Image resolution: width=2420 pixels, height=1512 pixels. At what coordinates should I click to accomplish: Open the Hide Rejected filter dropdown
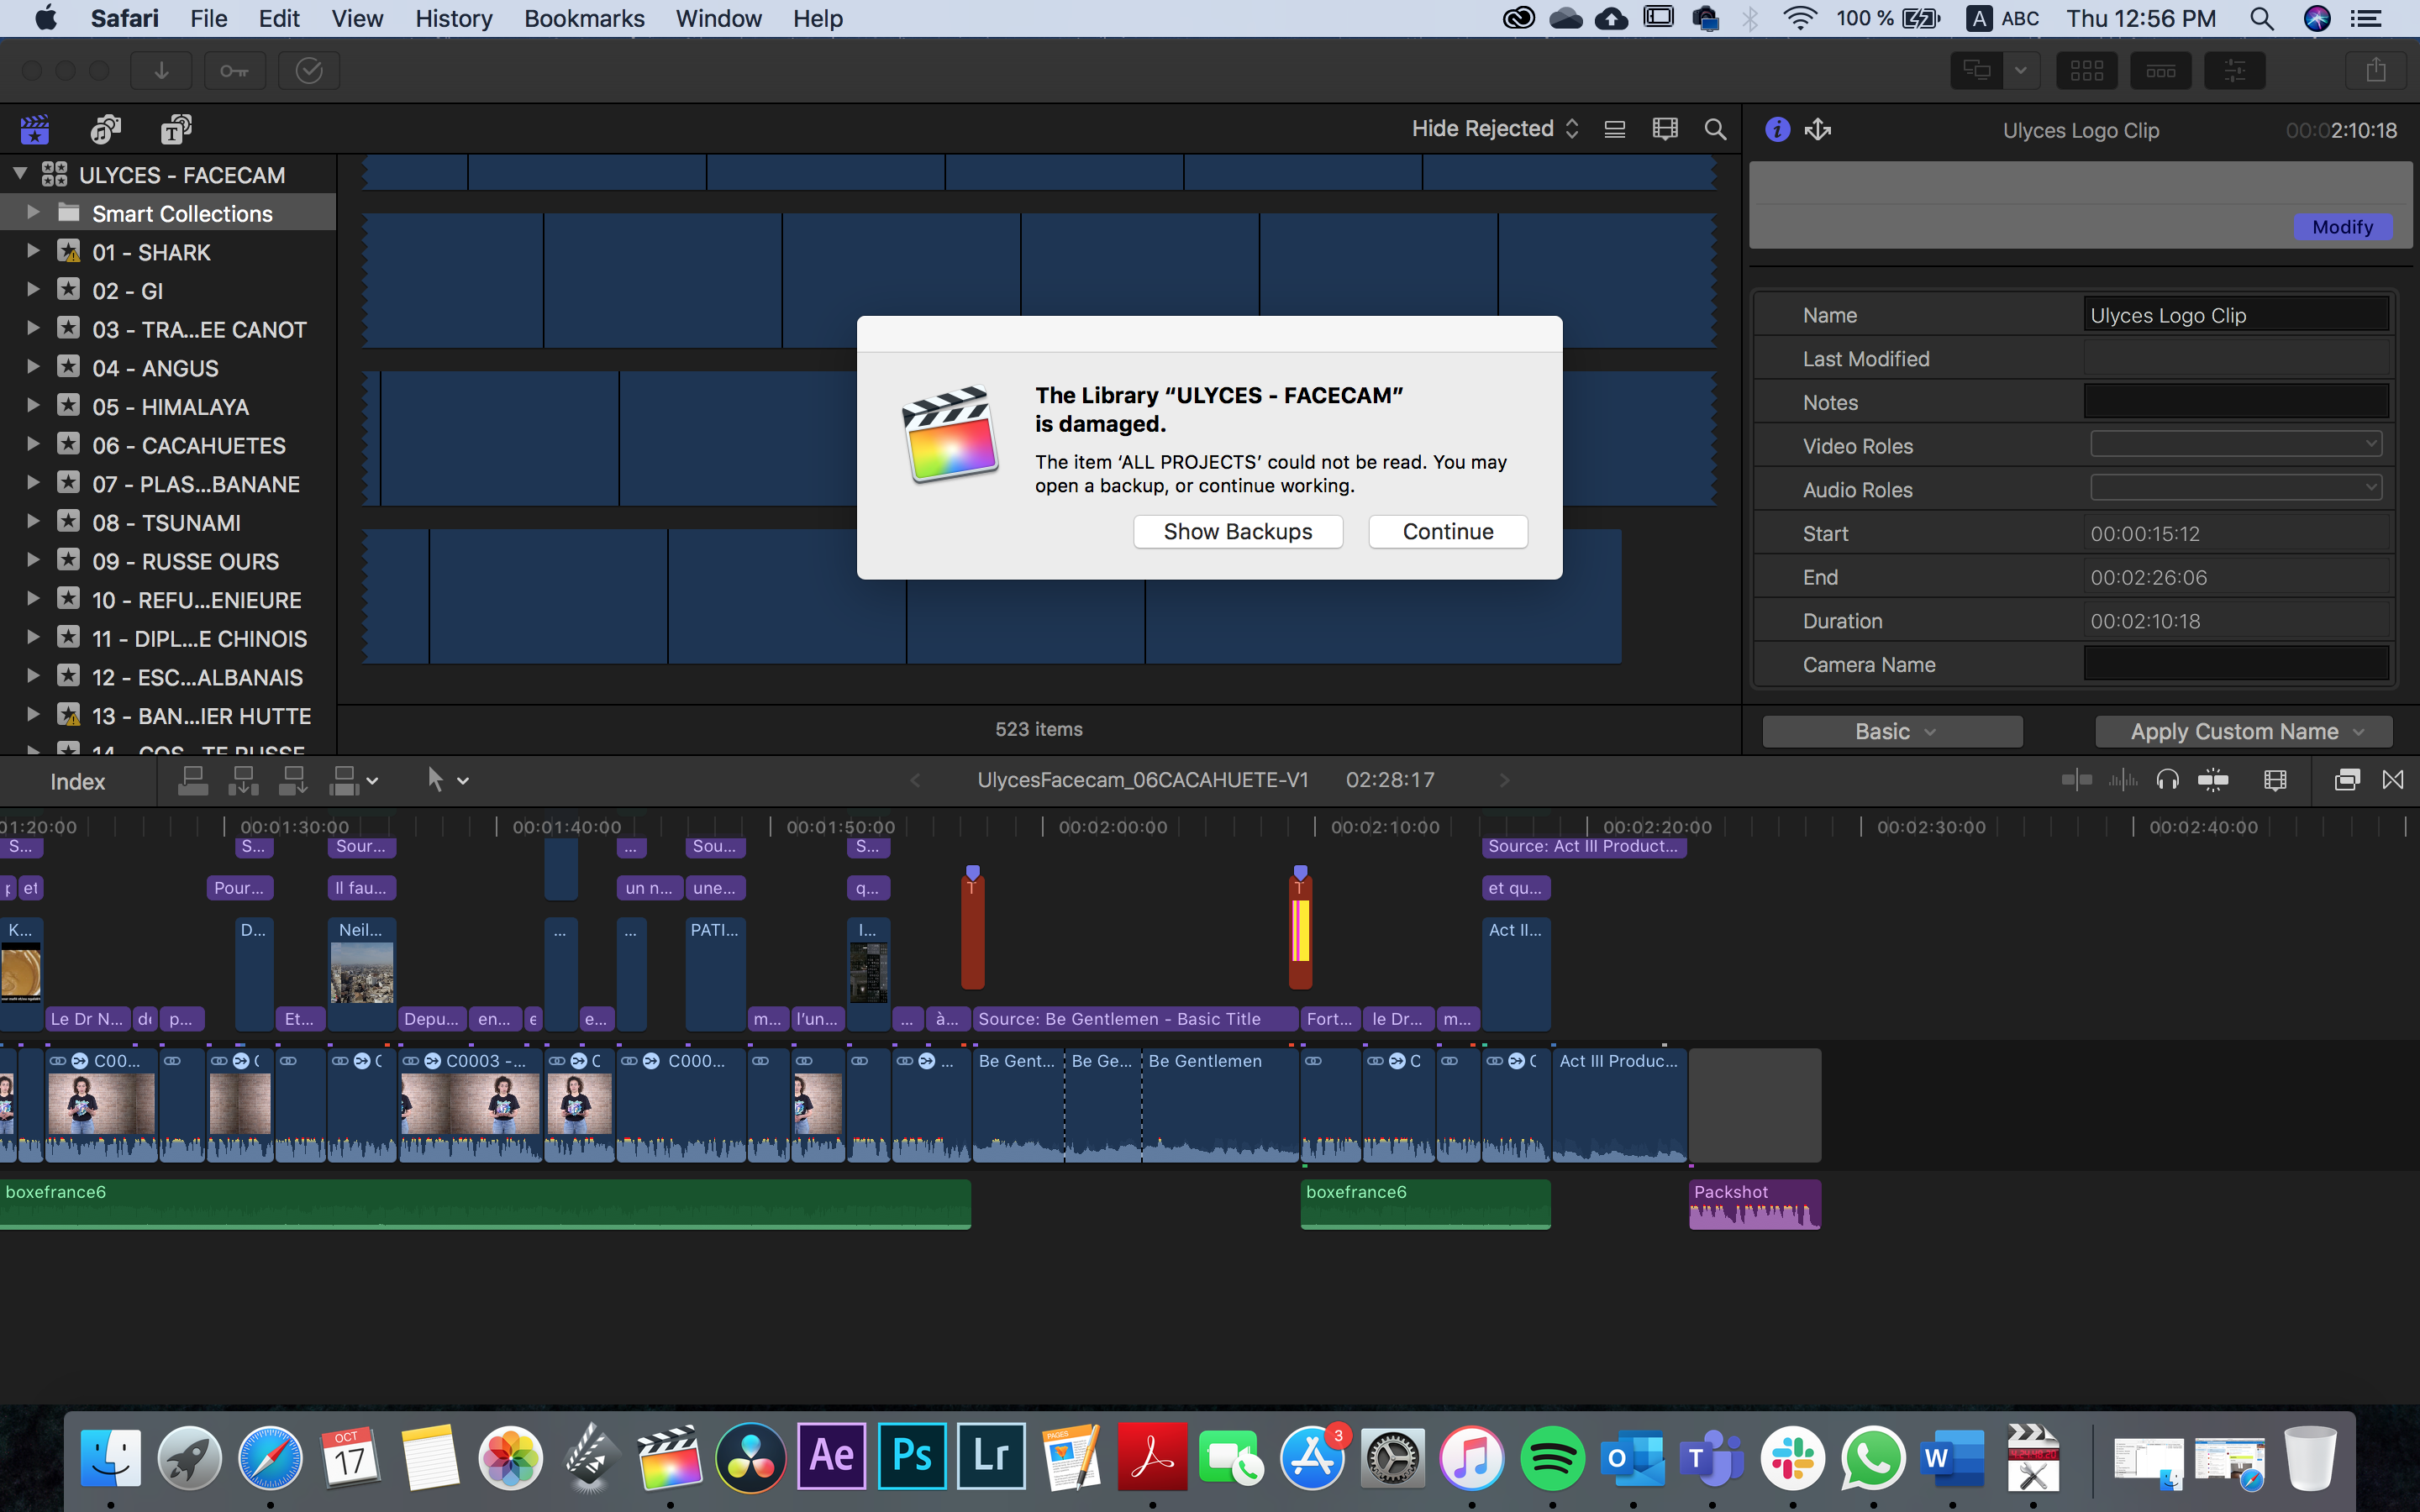[x=1494, y=129]
